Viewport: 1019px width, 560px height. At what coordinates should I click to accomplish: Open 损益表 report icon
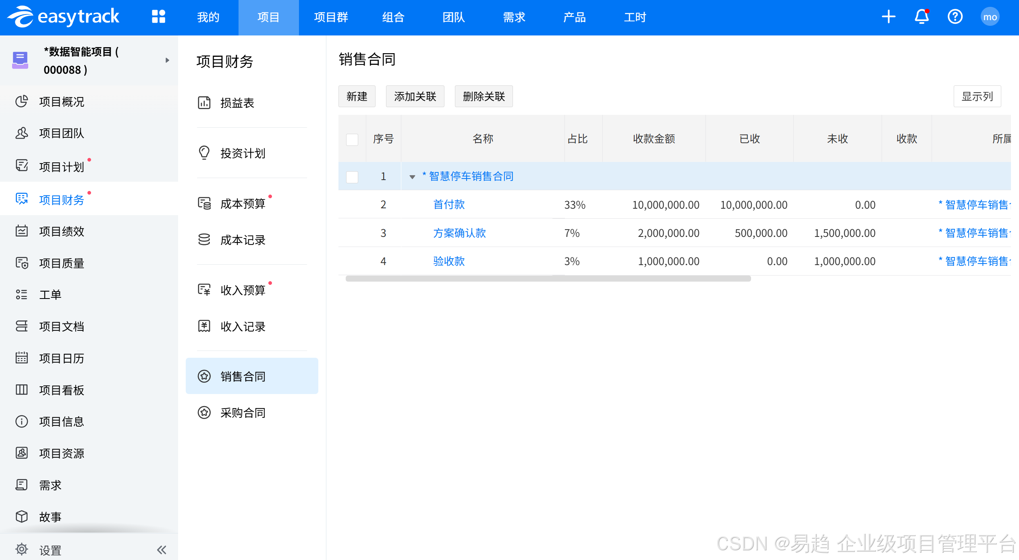coord(204,103)
